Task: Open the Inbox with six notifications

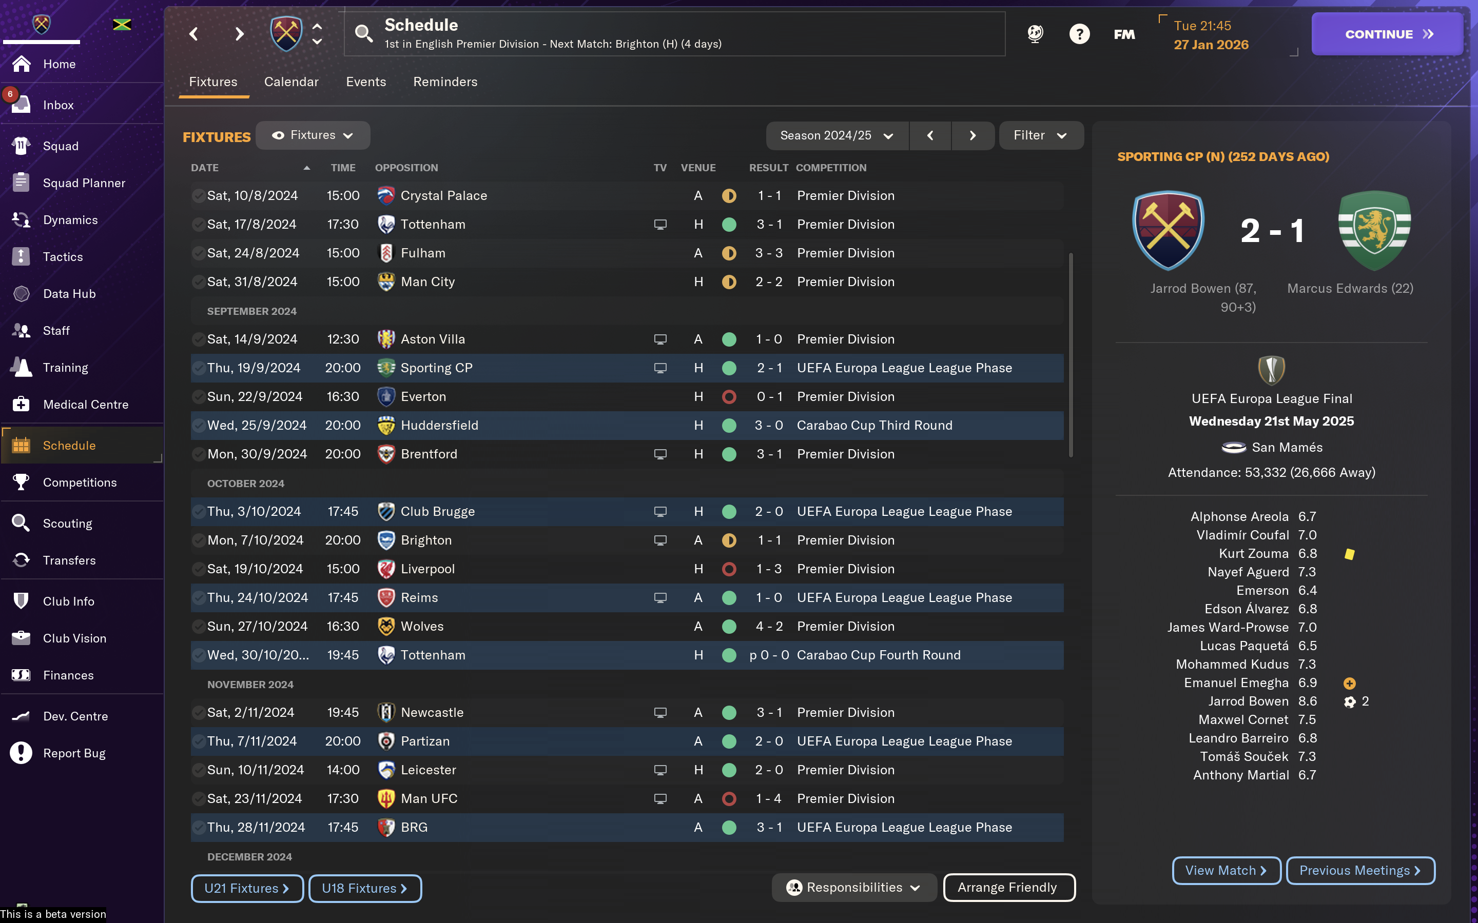Action: pyautogui.click(x=58, y=105)
